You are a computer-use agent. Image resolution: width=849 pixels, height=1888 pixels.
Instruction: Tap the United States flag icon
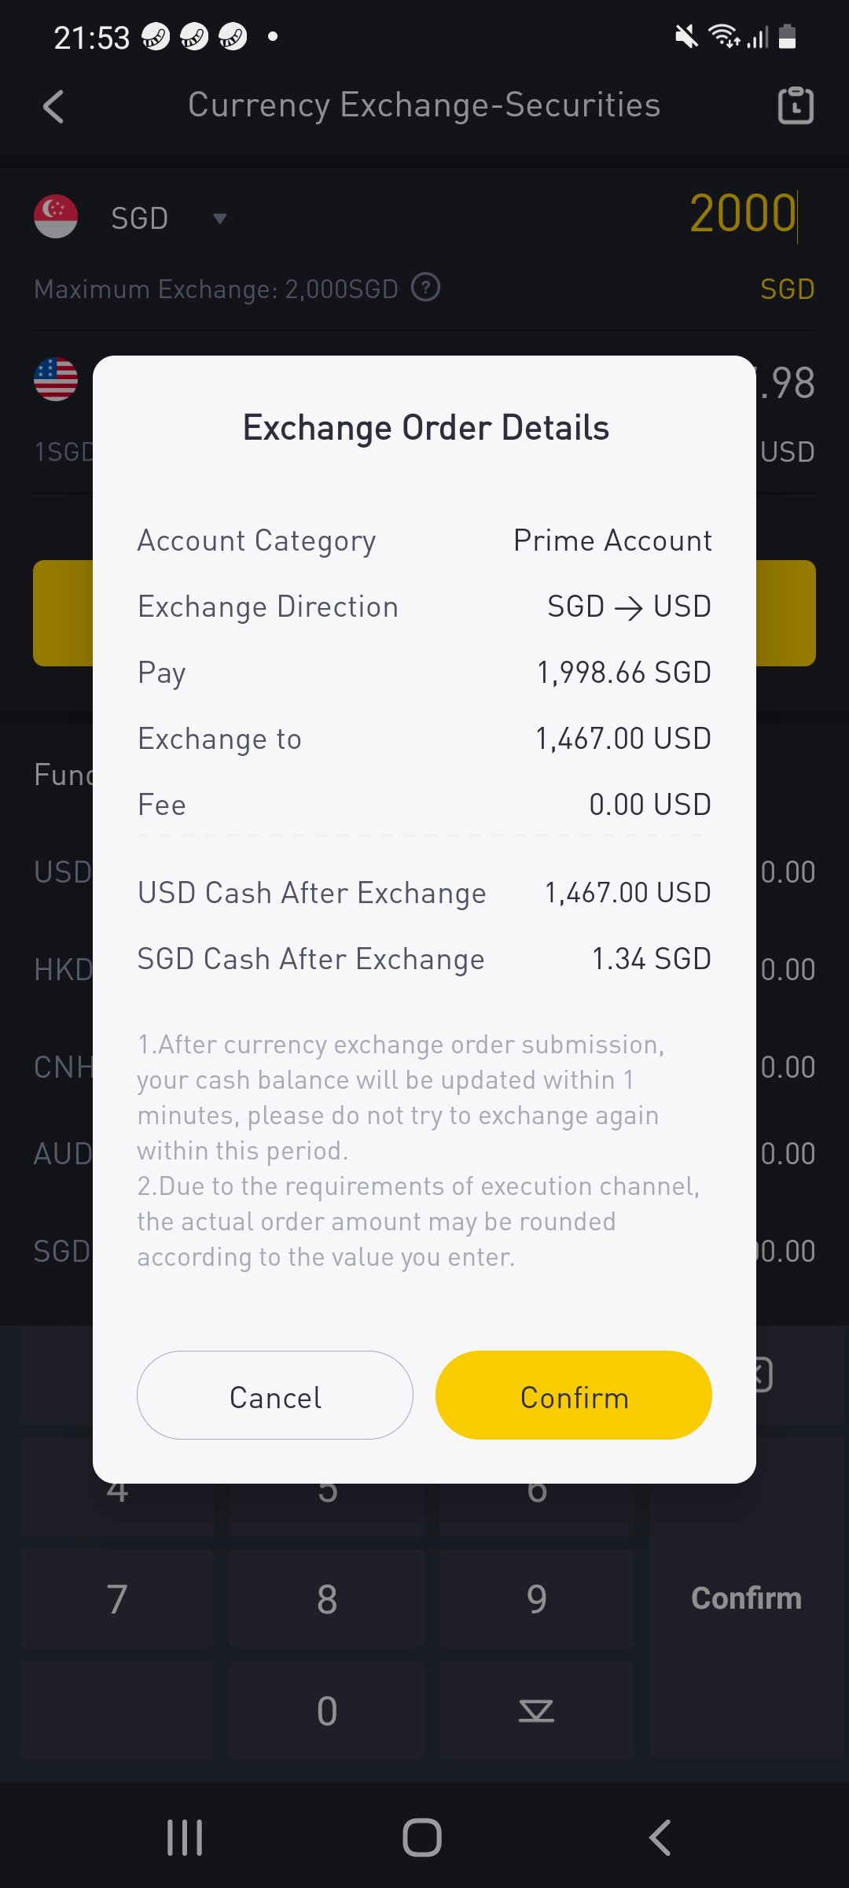click(x=56, y=379)
